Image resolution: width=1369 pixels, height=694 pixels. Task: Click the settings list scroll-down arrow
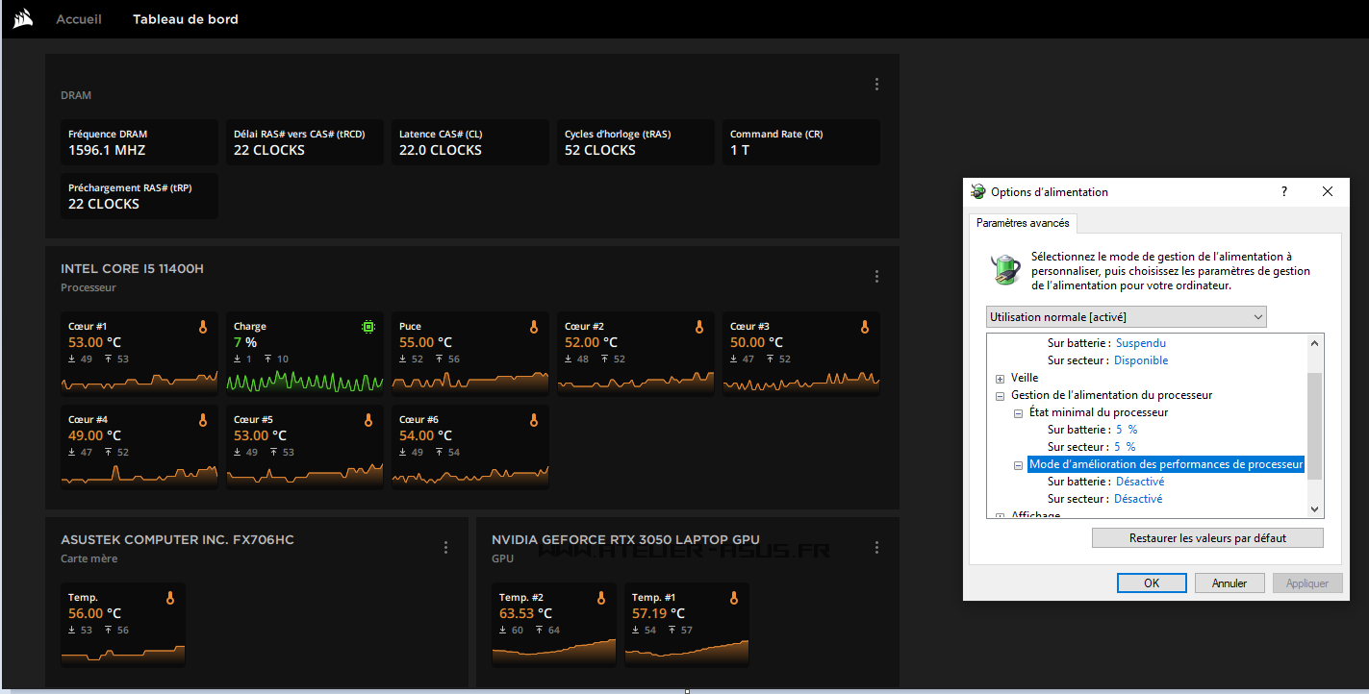click(x=1315, y=509)
